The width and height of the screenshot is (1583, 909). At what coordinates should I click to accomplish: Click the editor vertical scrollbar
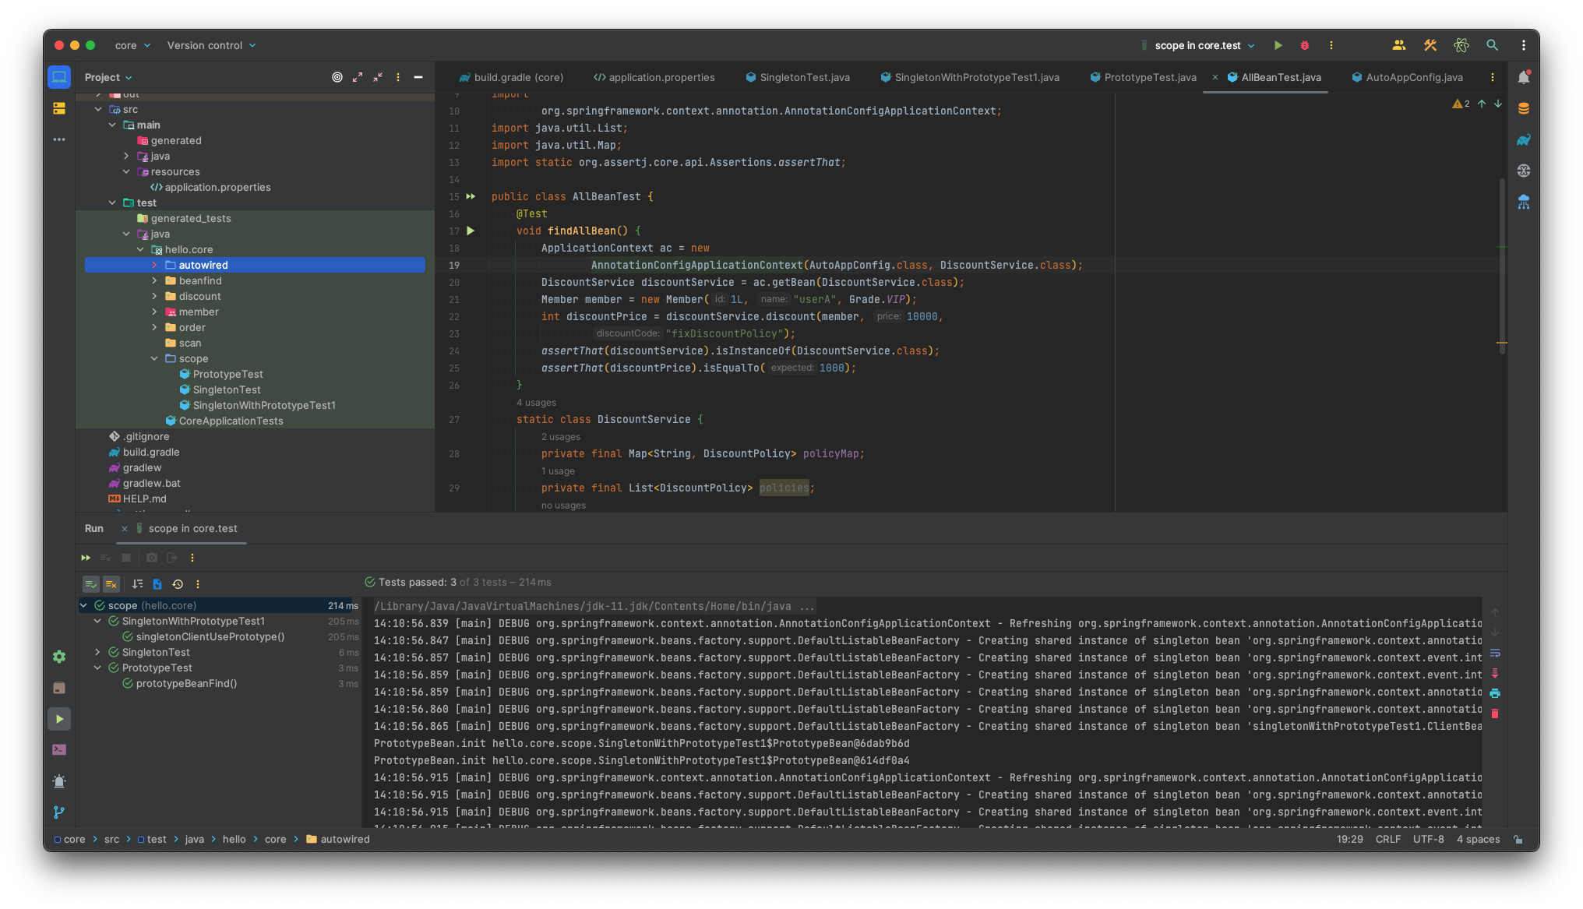point(1502,265)
